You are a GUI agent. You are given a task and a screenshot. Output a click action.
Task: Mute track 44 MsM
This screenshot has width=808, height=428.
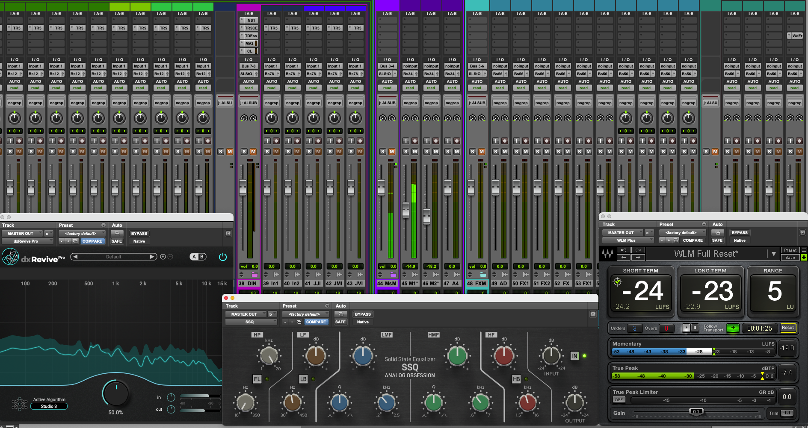tap(392, 152)
